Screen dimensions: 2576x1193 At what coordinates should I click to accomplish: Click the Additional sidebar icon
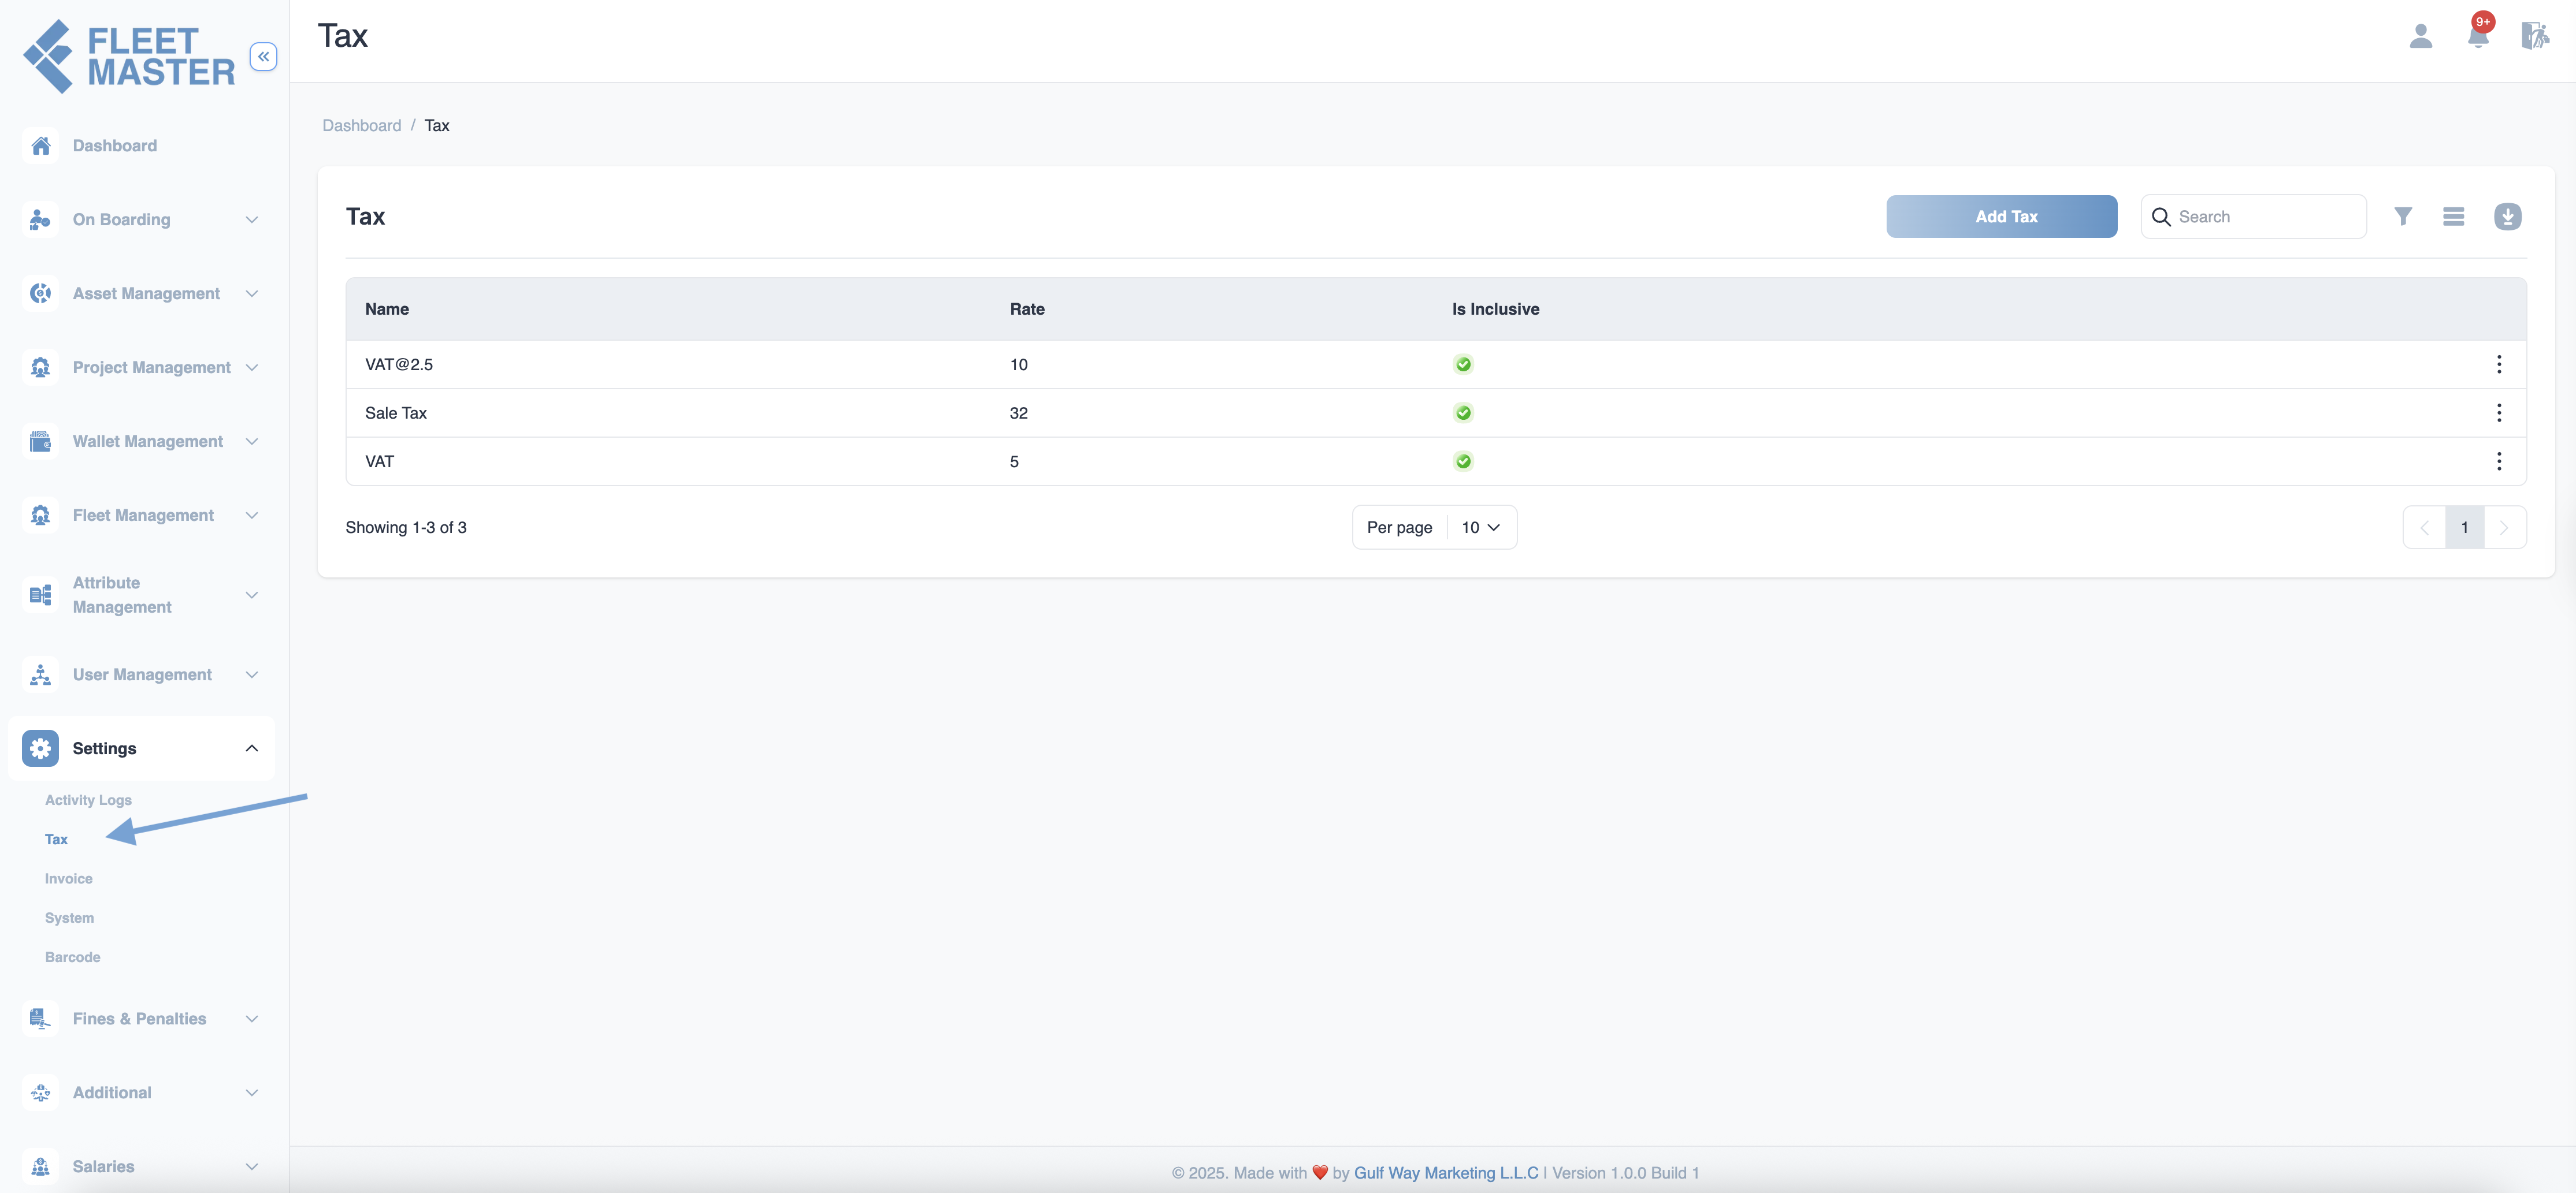coord(40,1093)
